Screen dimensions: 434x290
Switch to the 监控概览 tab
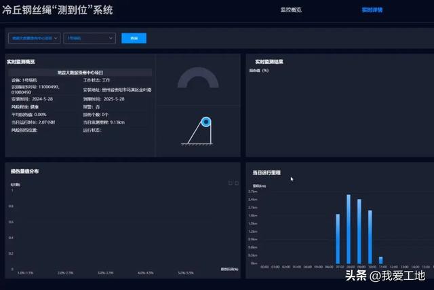coord(291,10)
